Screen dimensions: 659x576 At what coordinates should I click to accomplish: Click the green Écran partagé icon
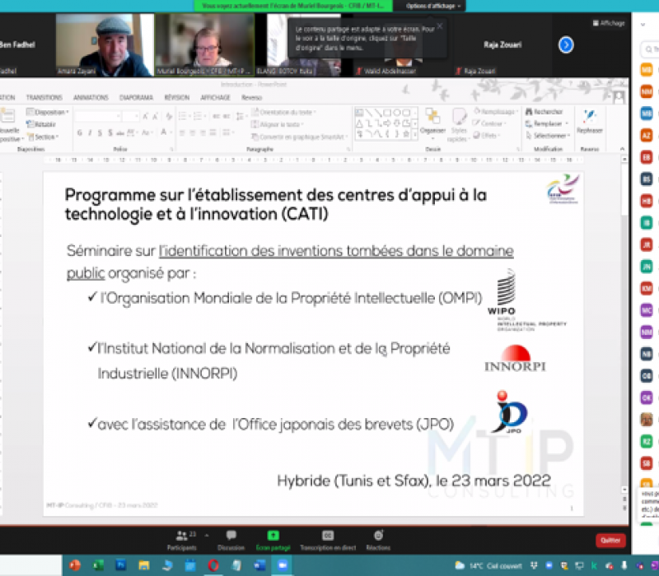click(273, 536)
